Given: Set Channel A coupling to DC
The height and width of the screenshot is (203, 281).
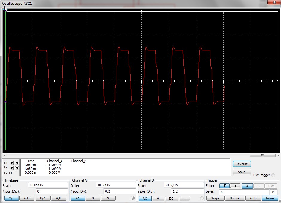Looking at the screenshot, I should [108, 198].
